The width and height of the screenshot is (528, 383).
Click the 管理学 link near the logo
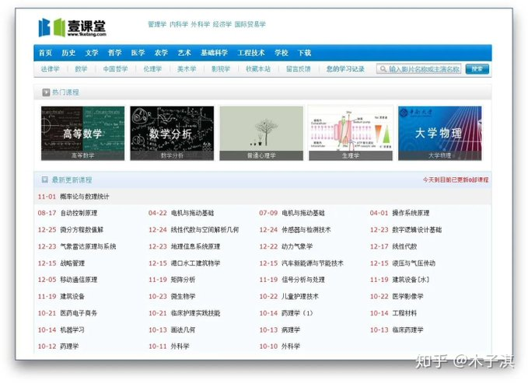(157, 24)
